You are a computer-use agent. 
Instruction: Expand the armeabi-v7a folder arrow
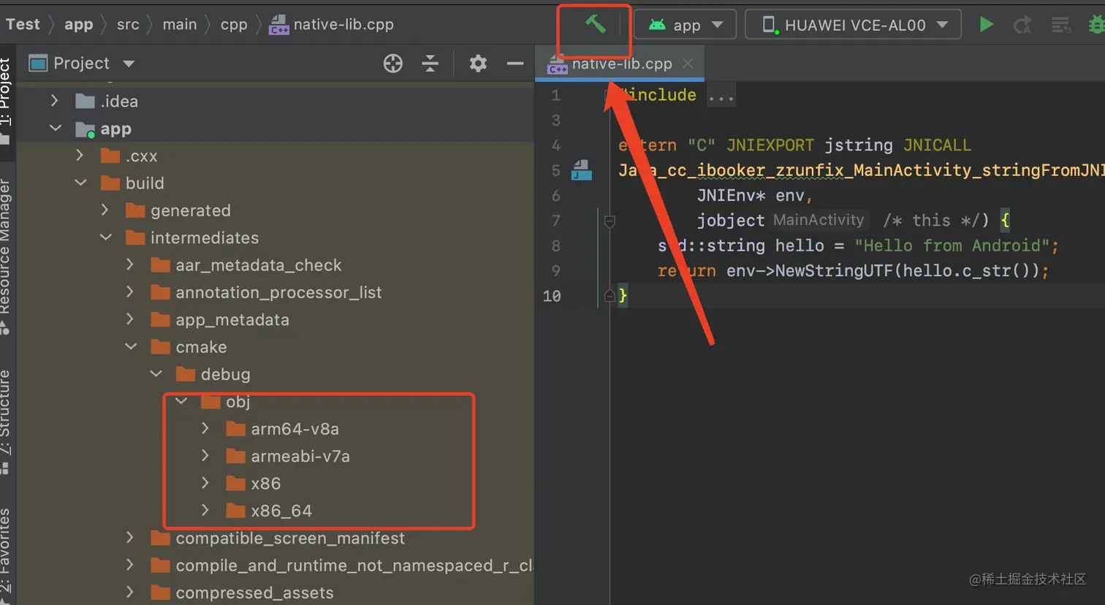205,455
